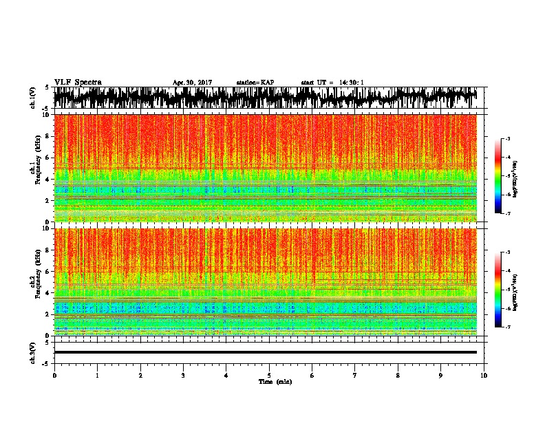The height and width of the screenshot is (421, 545).
Task: Click the ch.2 color scale bar
Action: [x=498, y=290]
